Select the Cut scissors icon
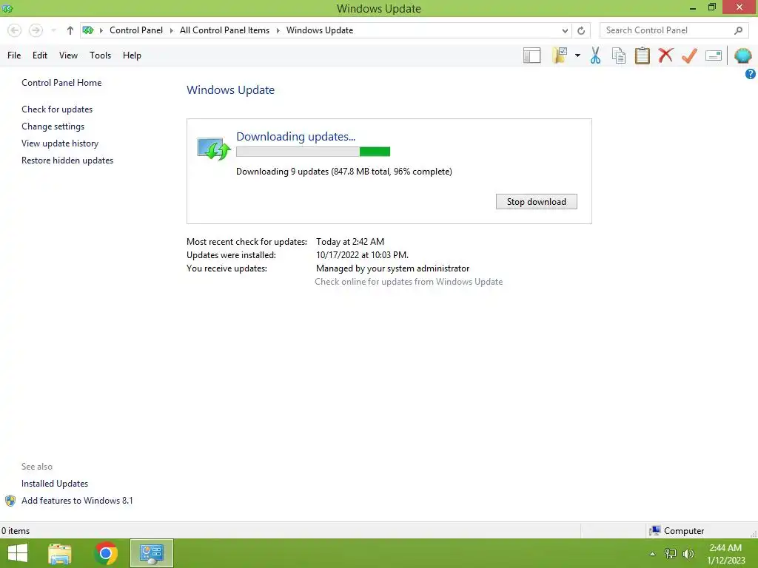Screen dimensions: 758x568 pos(596,55)
